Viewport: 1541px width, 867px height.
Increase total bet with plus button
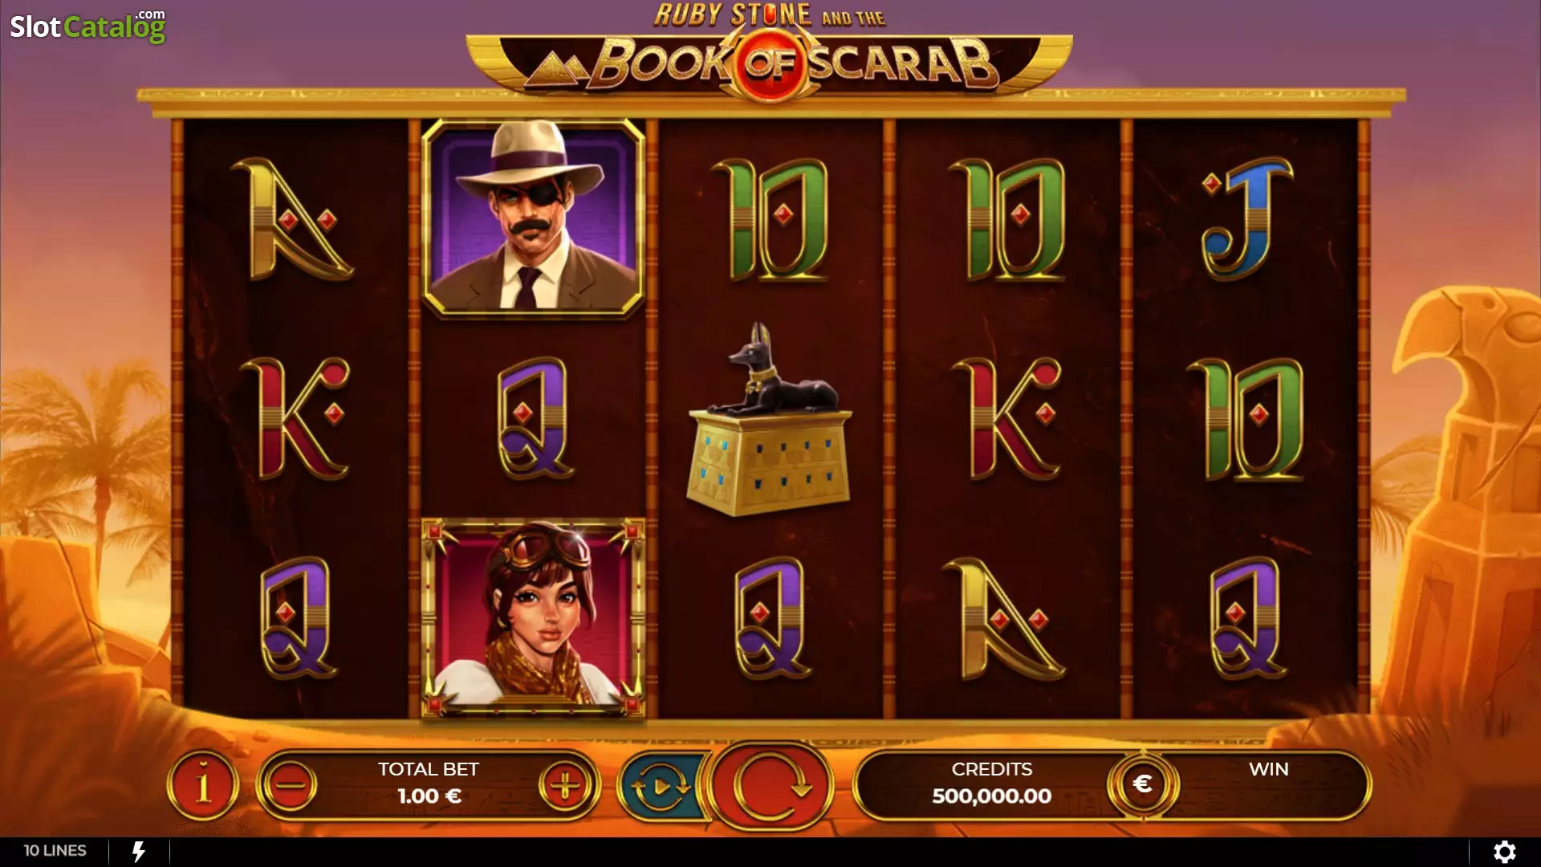tap(566, 785)
